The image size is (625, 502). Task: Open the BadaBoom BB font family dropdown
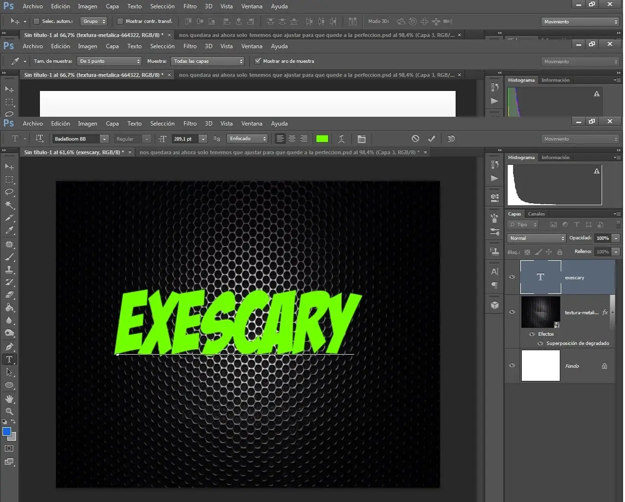point(104,139)
